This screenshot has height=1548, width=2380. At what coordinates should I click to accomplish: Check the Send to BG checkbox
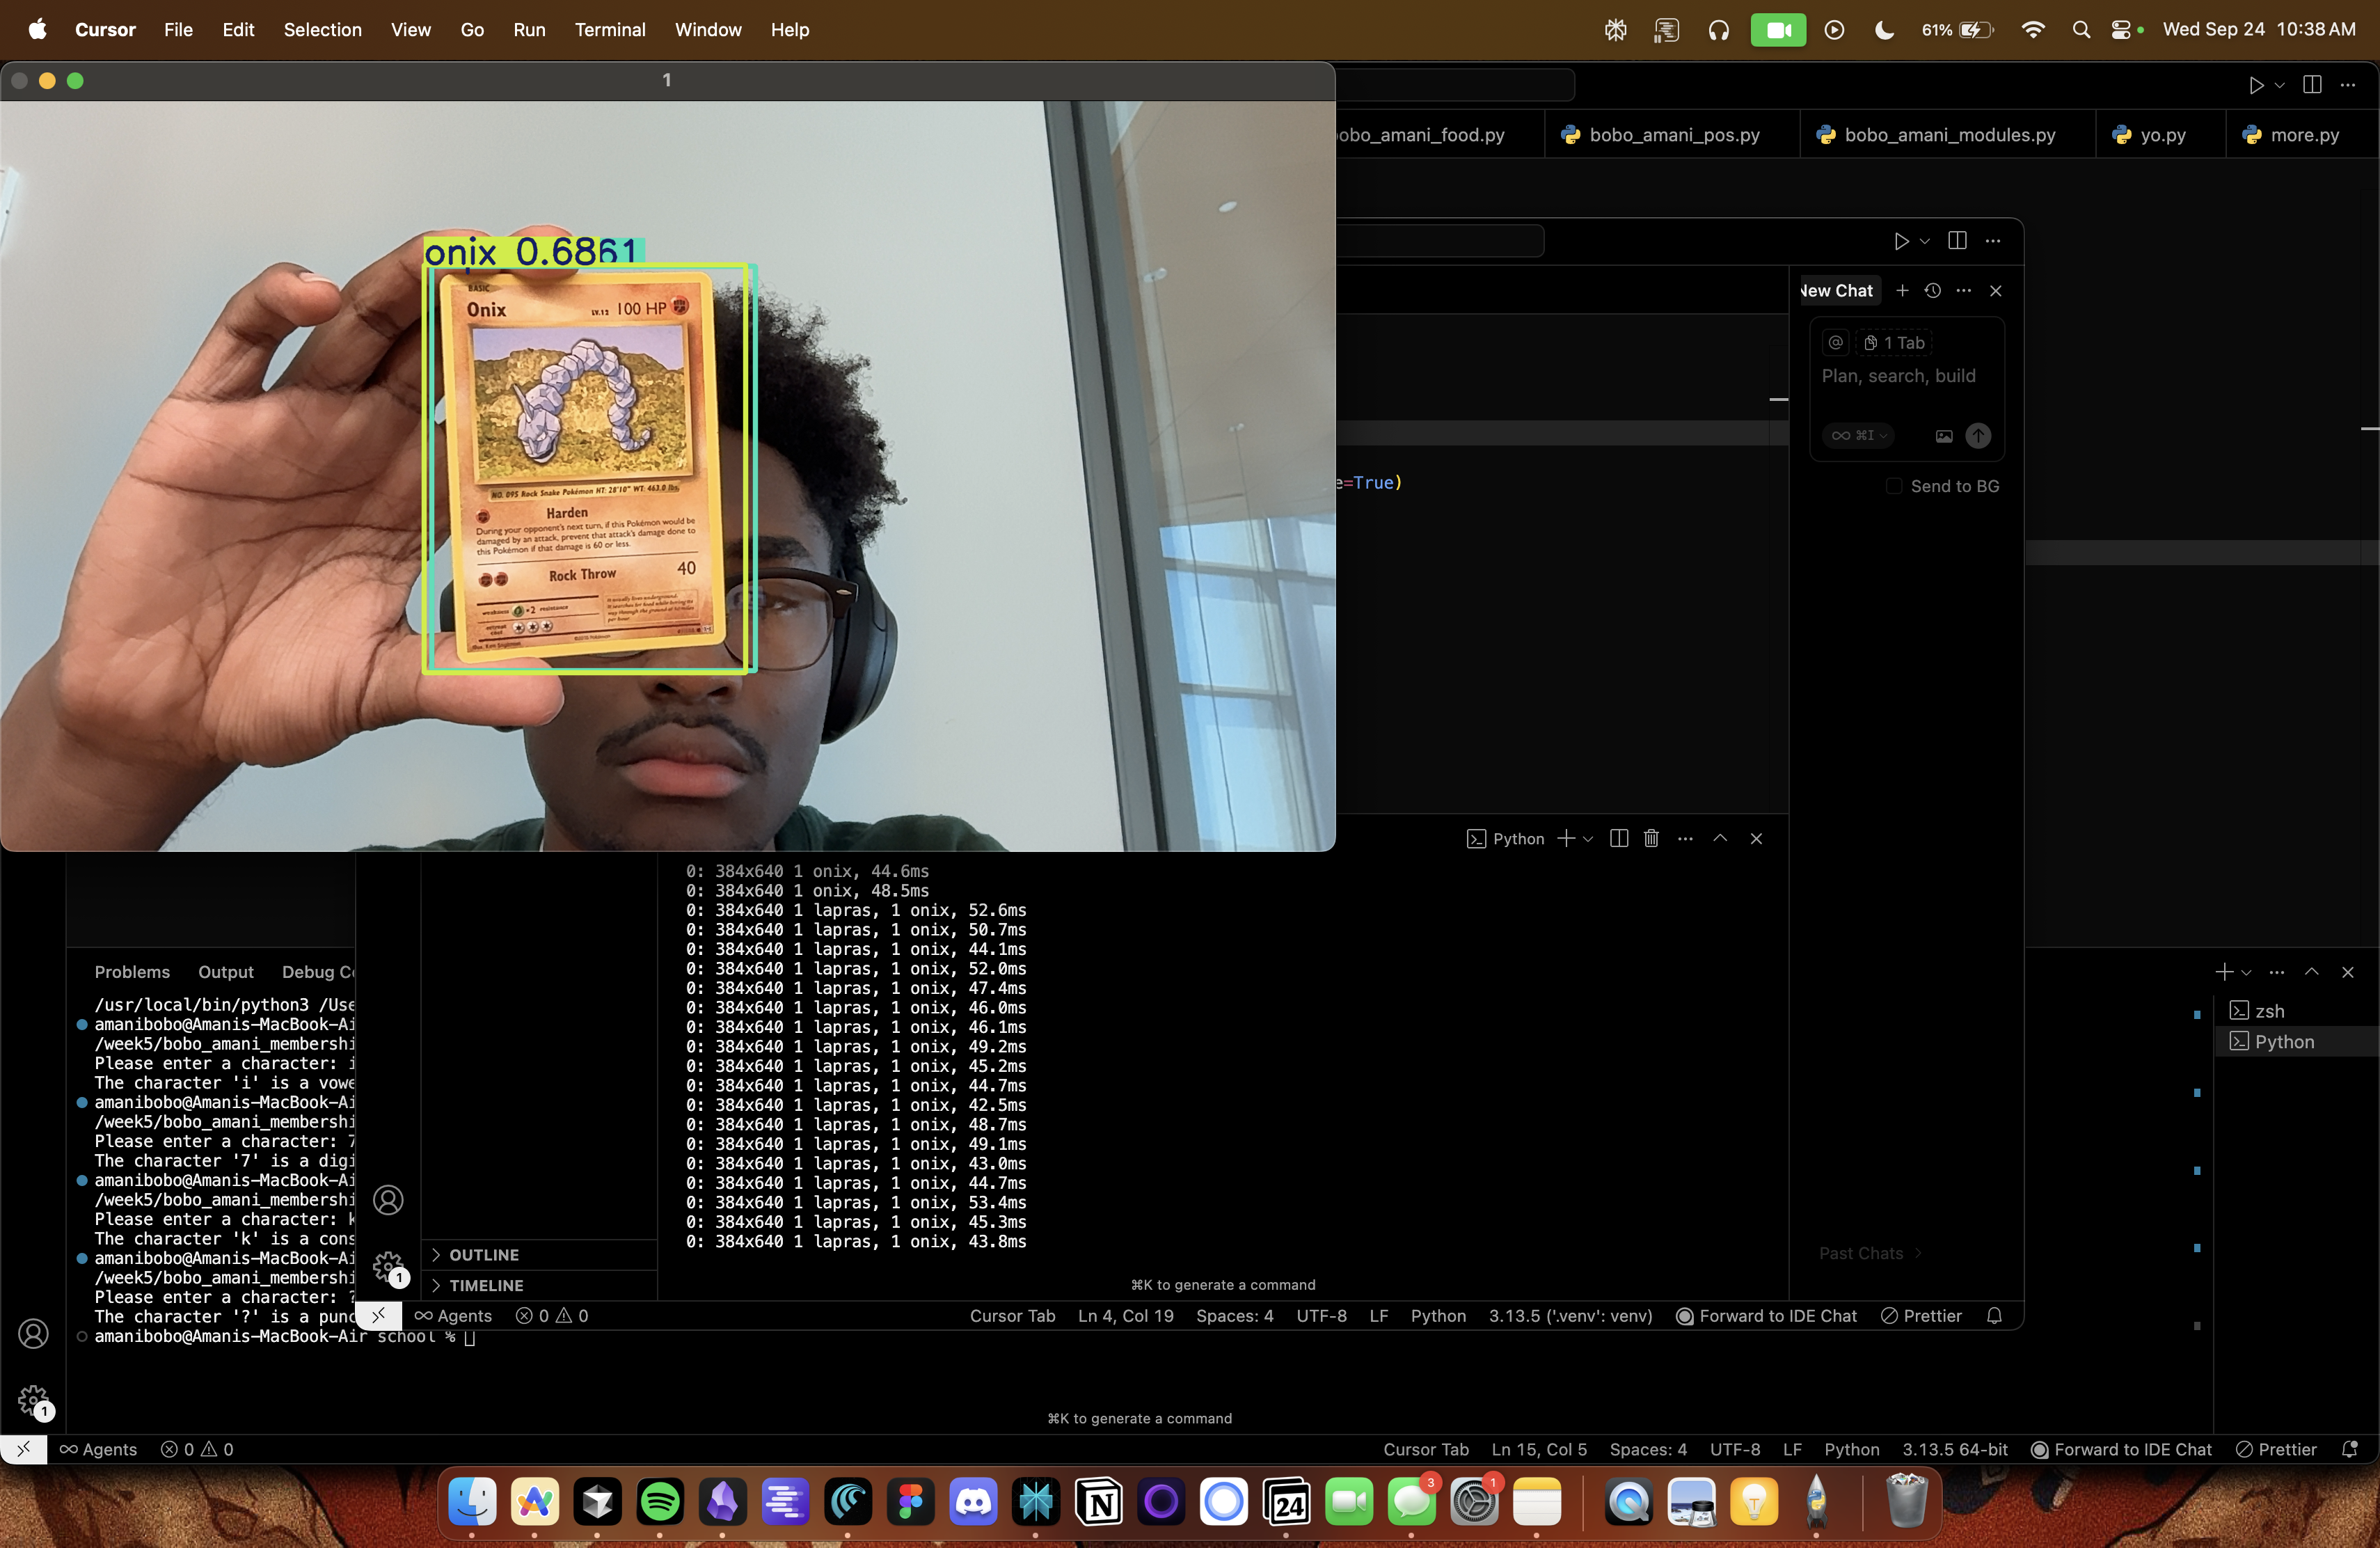pyautogui.click(x=1894, y=487)
